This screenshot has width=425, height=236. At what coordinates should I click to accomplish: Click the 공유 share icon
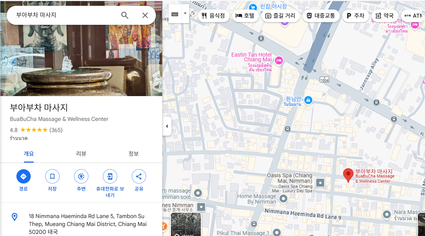coord(139,176)
